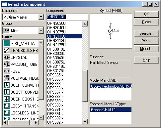Image resolution: width=161 pixels, height=128 pixels.
Task: Select the MISC_VIRTUAL family icon
Action: pyautogui.click(x=7, y=43)
